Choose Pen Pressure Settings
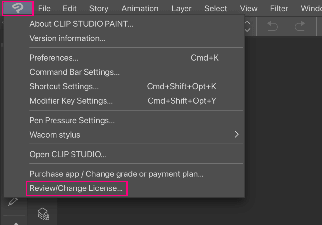This screenshot has height=225, width=322. 72,121
